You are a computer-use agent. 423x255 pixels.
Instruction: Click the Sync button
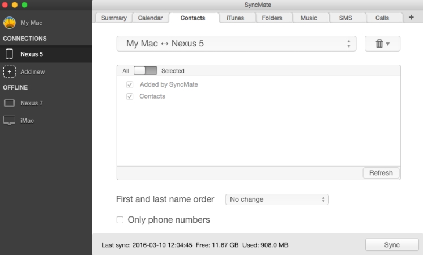392,245
